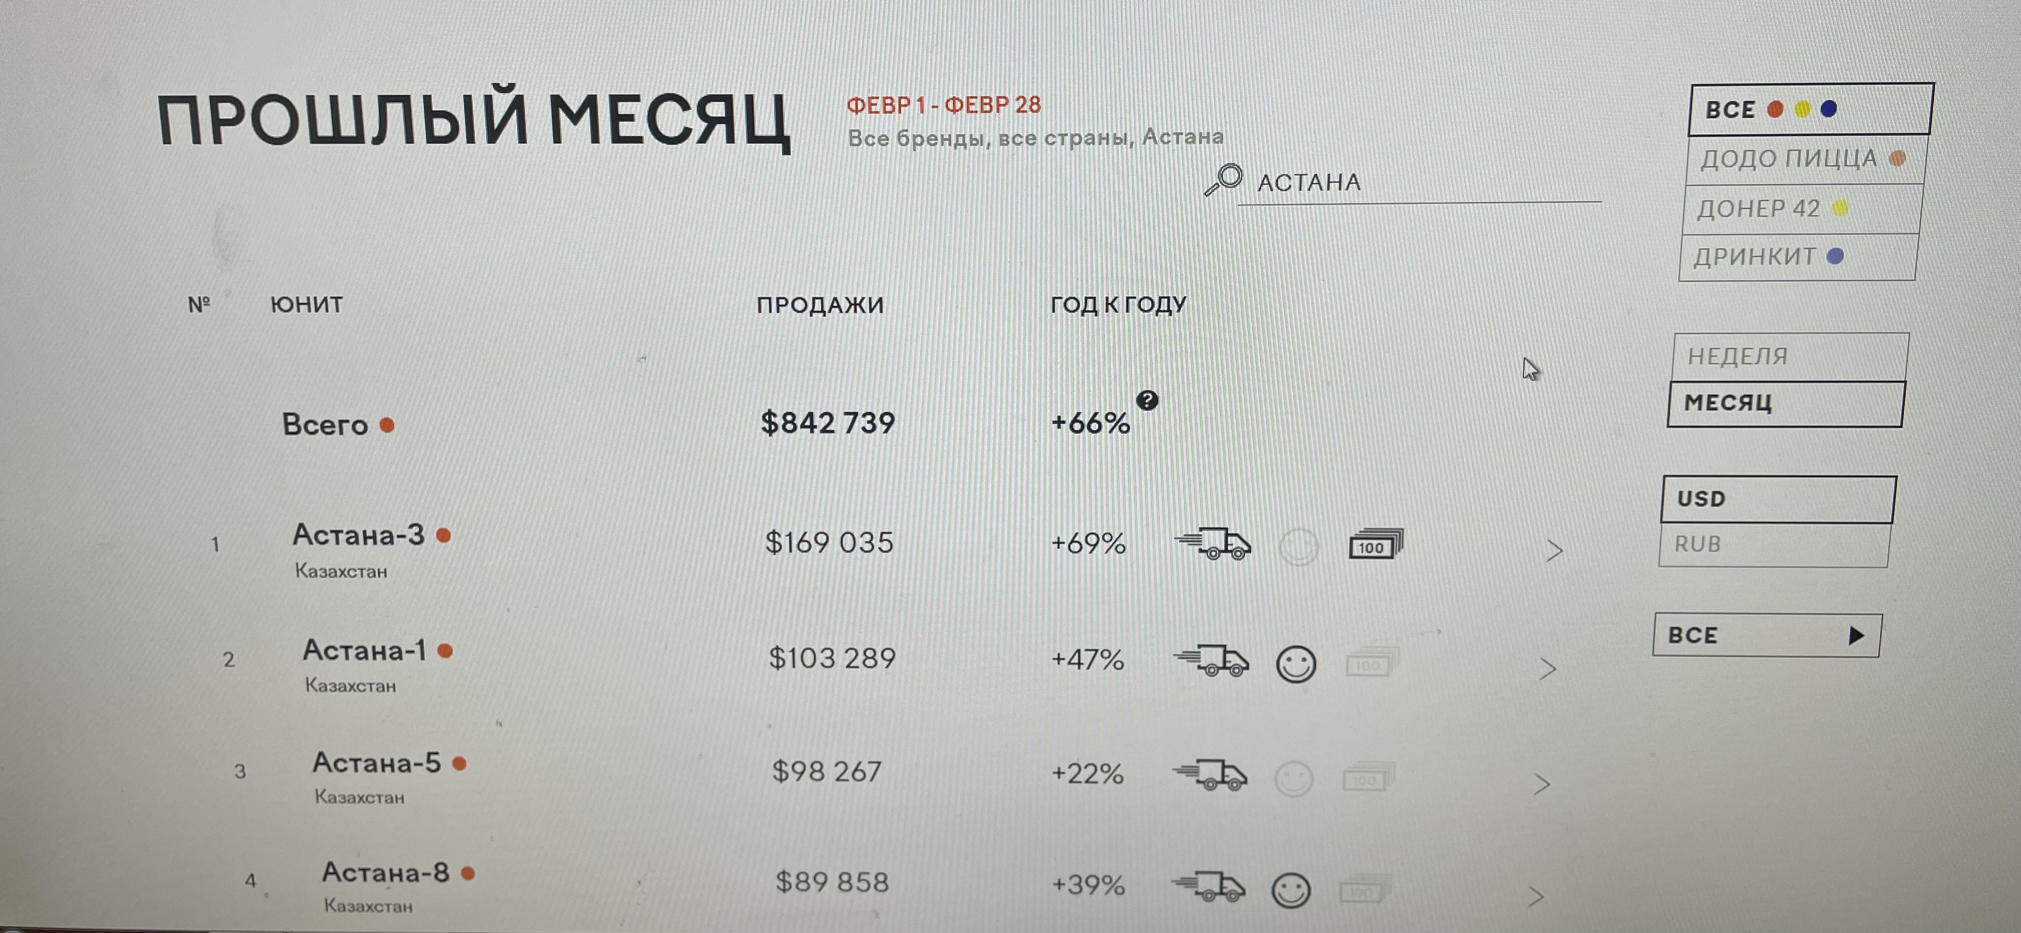Screen dimensions: 2021x933
Task: Open the ВСЕ dropdown with arrow
Action: coord(1767,635)
